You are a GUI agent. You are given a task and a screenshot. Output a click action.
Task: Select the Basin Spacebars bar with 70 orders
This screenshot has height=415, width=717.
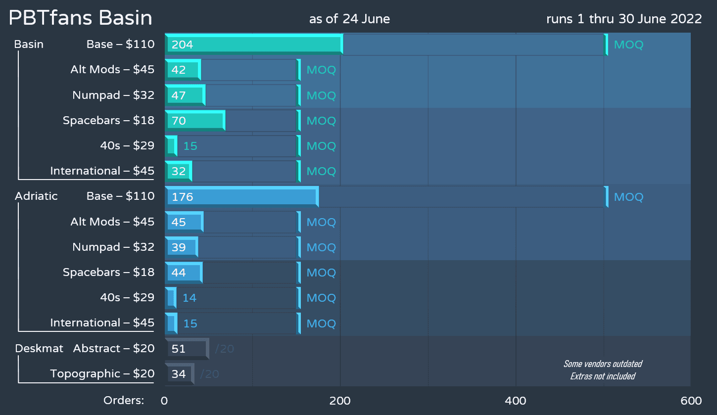(194, 121)
